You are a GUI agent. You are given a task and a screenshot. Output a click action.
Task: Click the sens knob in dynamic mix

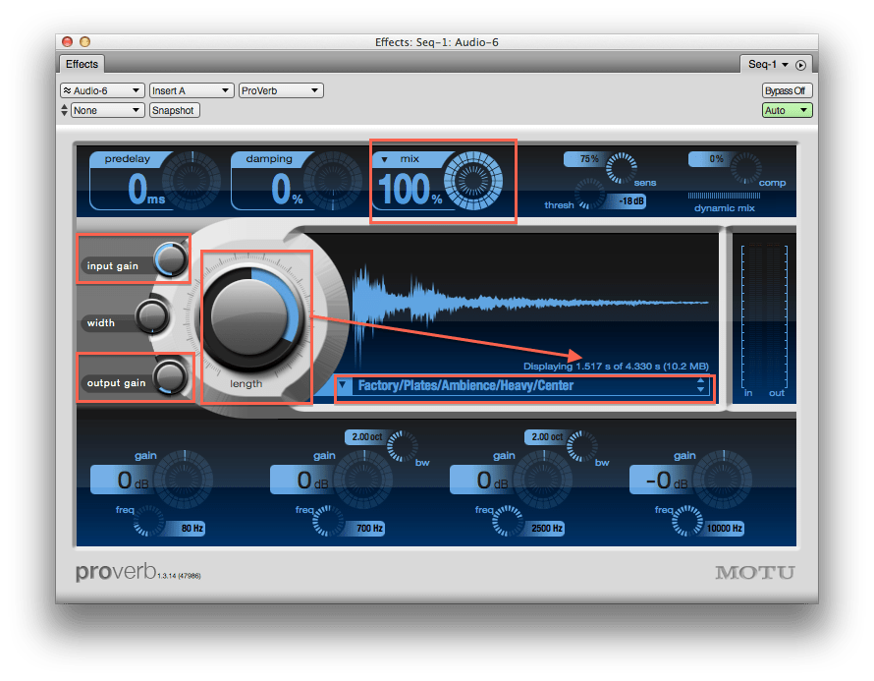point(621,168)
